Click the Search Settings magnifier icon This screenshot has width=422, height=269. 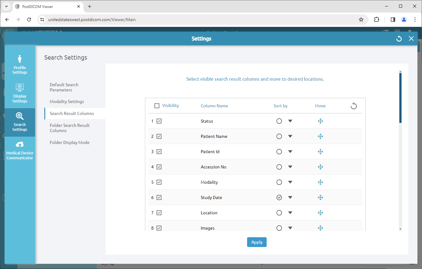(x=20, y=116)
